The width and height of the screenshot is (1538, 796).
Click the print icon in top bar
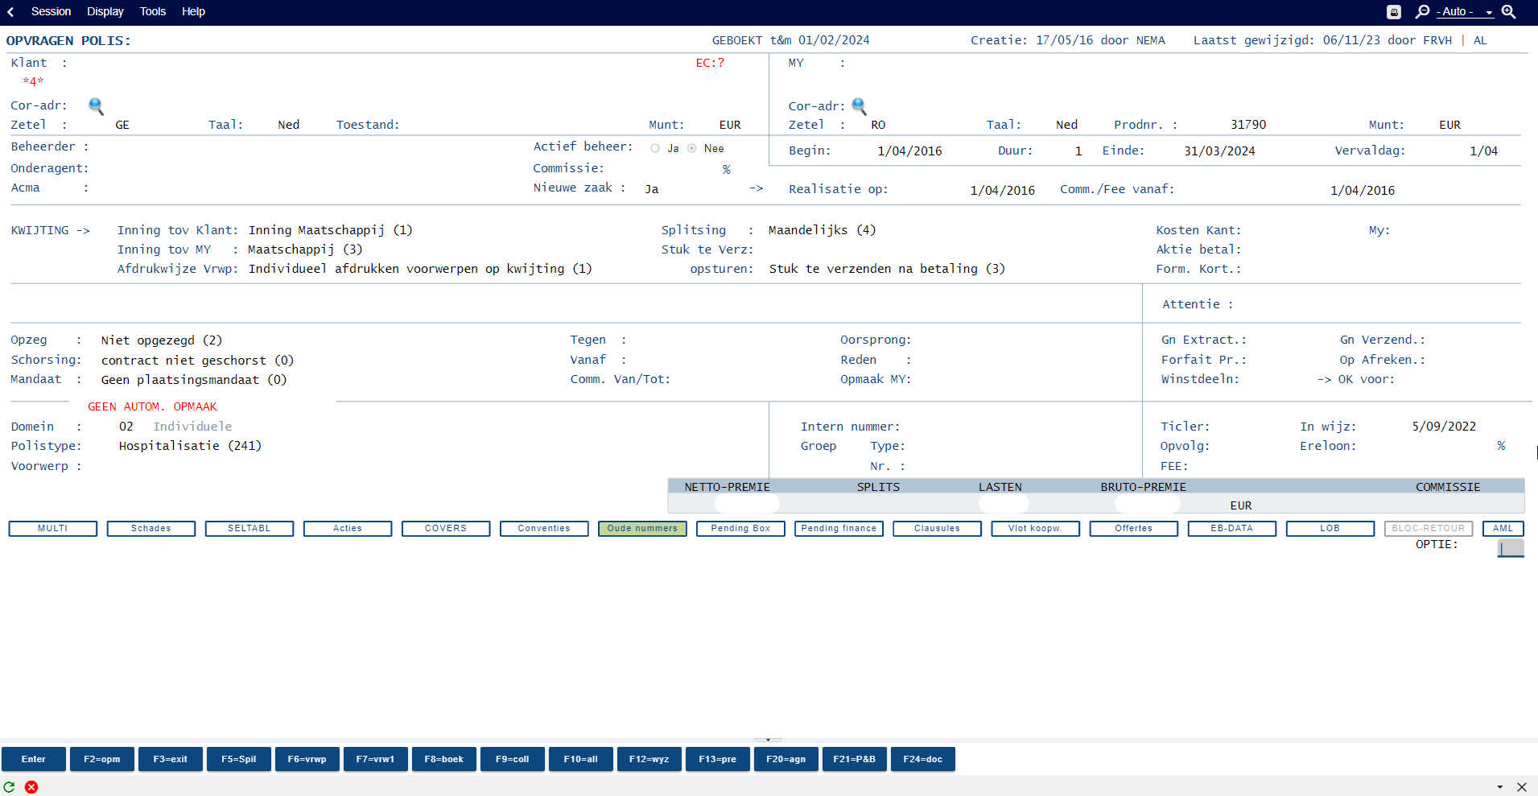coord(1394,12)
